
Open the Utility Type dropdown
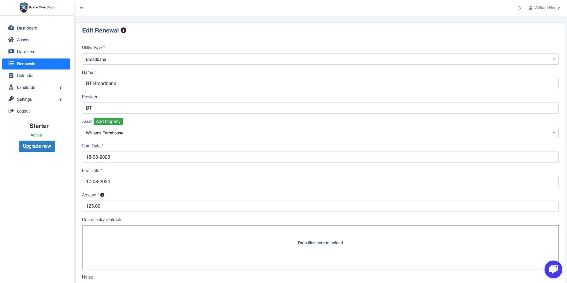click(x=320, y=59)
